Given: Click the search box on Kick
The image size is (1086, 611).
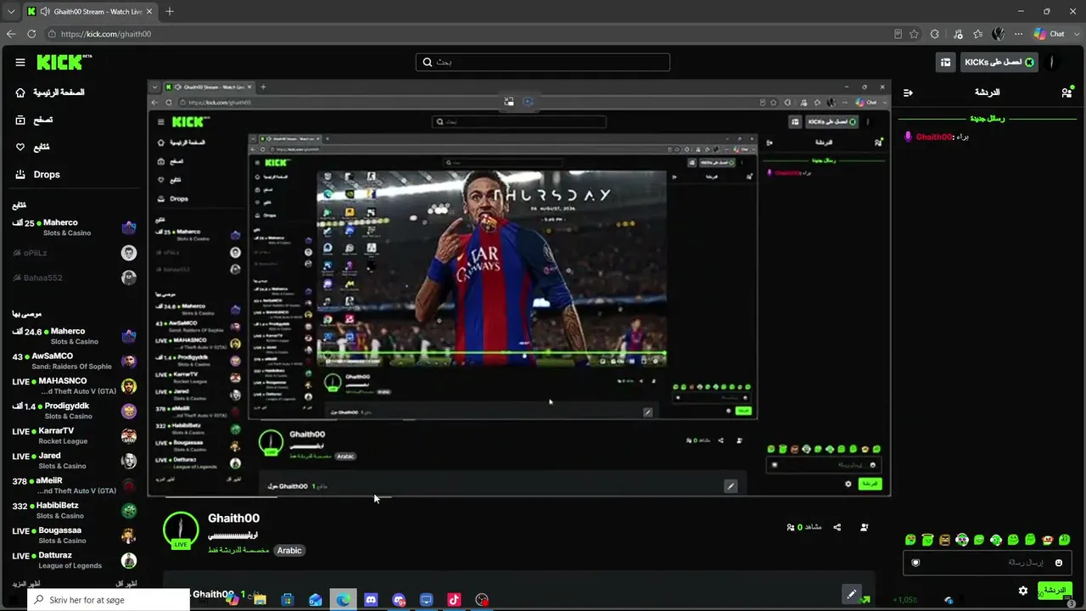Looking at the screenshot, I should 543,62.
